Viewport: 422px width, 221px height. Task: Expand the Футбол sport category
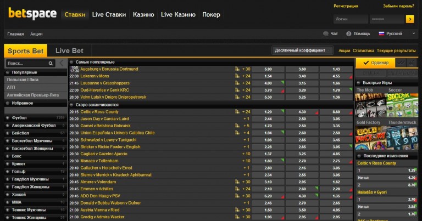[8, 117]
